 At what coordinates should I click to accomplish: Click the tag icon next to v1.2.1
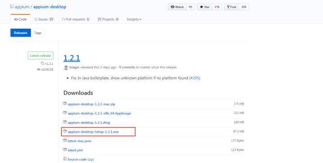pos(43,63)
